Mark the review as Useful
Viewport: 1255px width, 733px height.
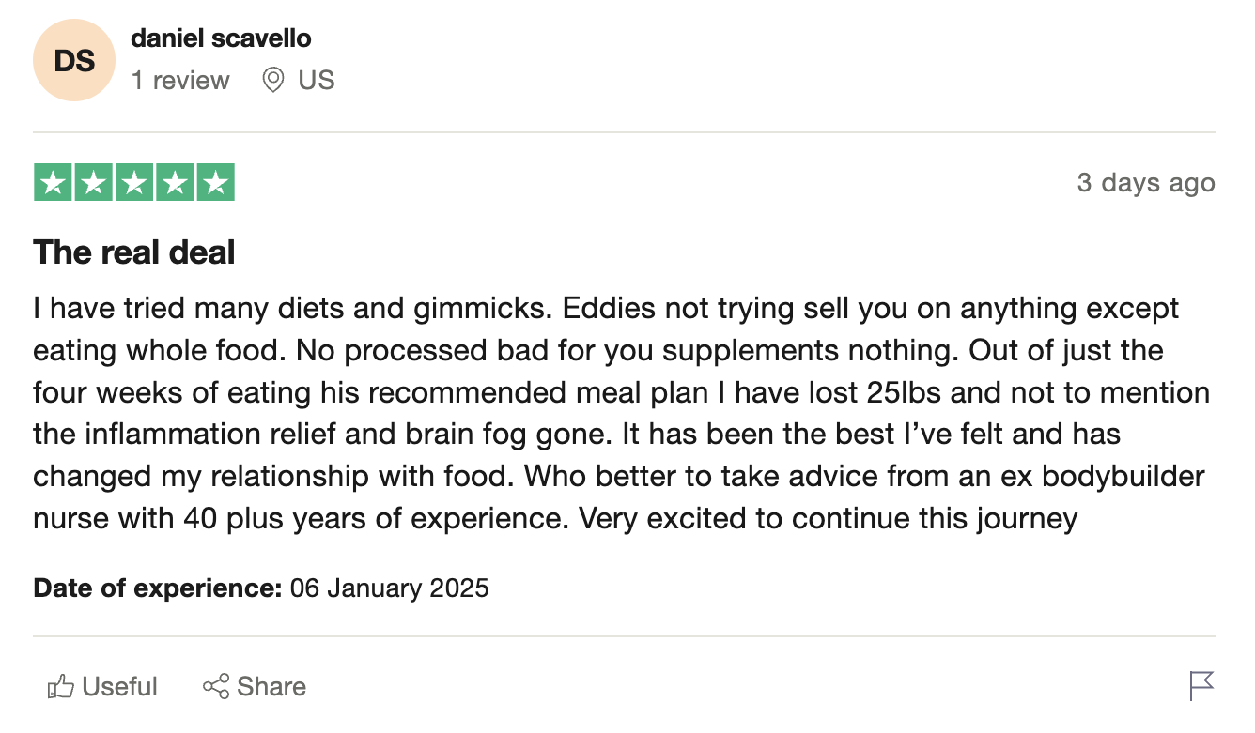(x=102, y=687)
